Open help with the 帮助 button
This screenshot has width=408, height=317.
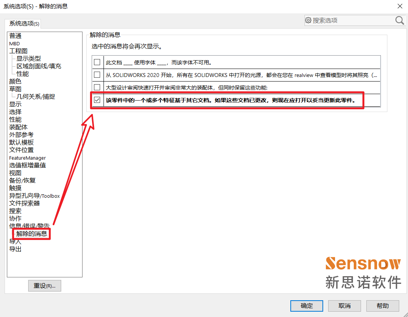[382, 306]
